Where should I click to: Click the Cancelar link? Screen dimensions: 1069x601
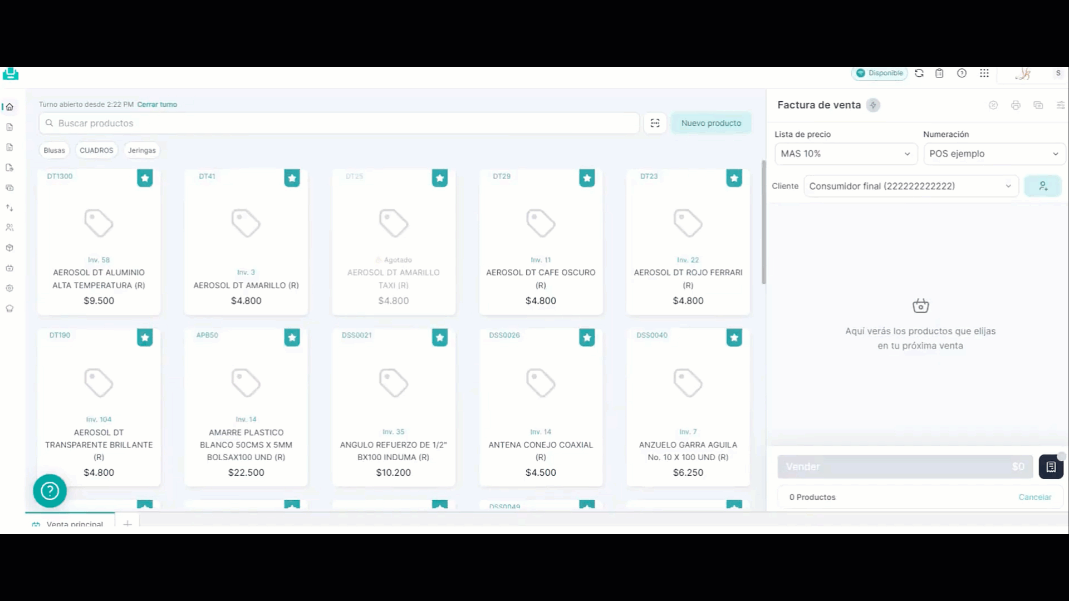(x=1035, y=497)
